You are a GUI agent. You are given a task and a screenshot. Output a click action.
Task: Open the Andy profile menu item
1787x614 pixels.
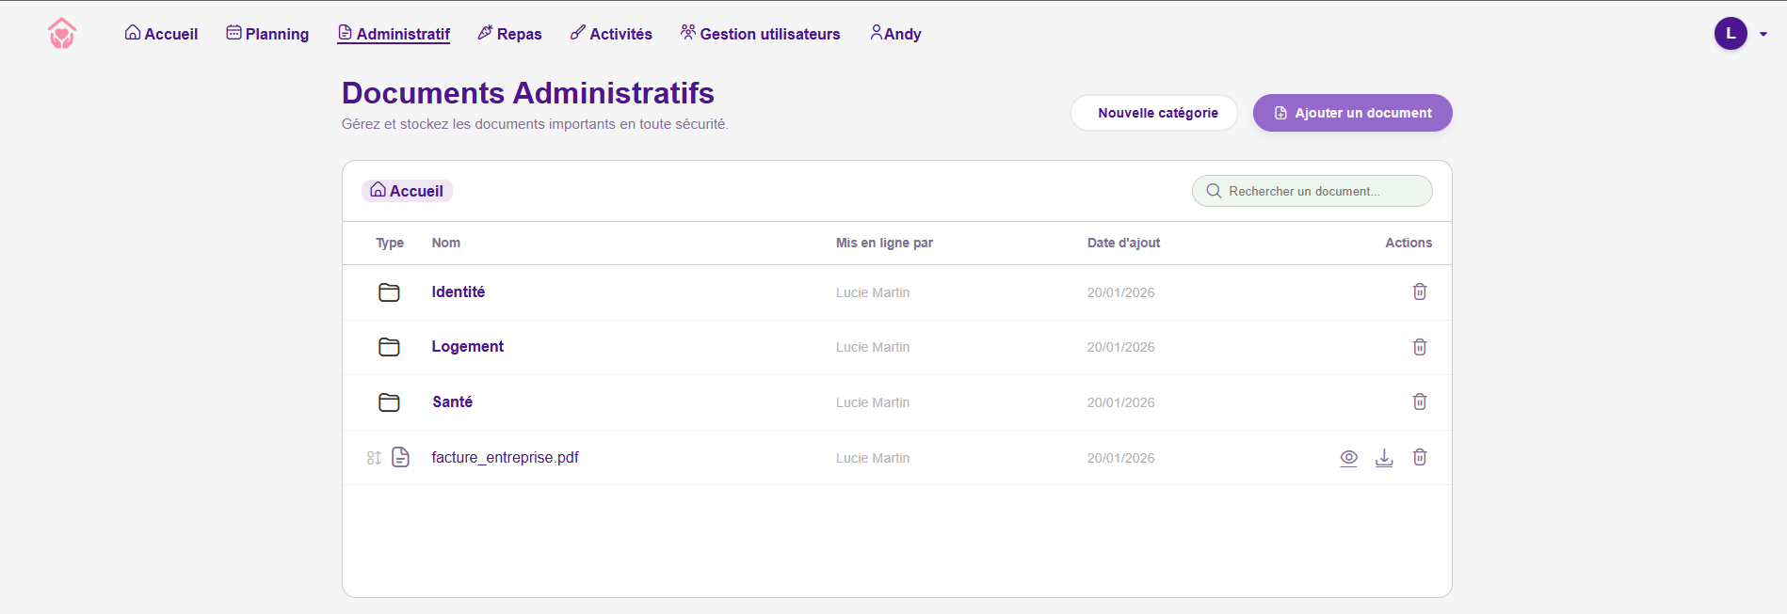coord(895,34)
